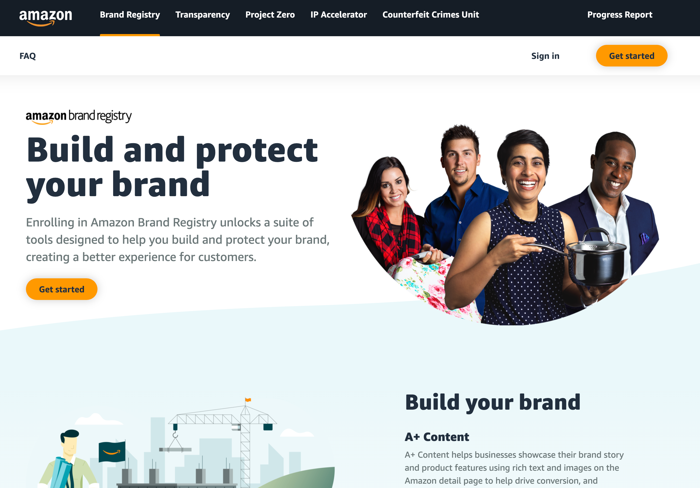
Task: Click the FAQ link
Action: 27,56
